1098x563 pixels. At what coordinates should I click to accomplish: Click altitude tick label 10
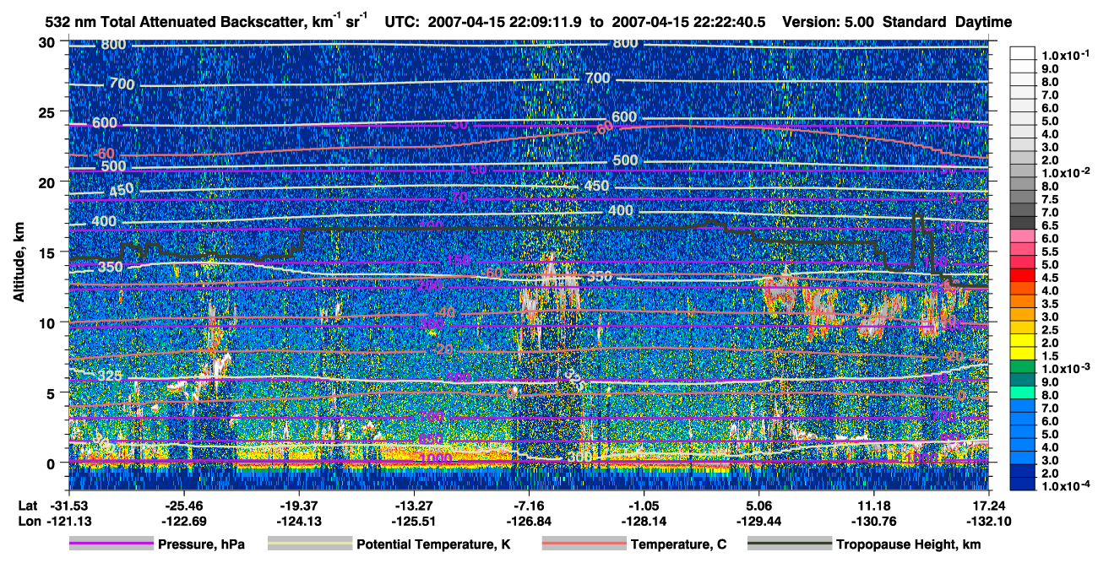coord(48,322)
